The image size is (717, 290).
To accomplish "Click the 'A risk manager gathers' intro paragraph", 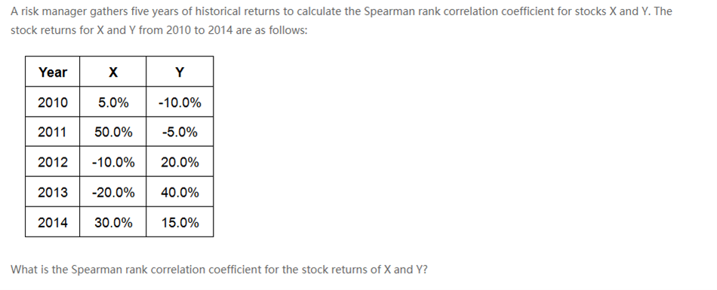I will pos(341,20).
